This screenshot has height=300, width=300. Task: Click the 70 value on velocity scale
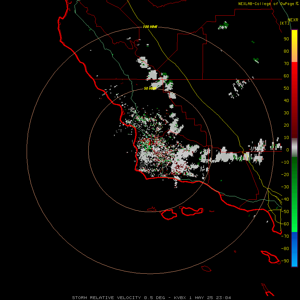[286, 64]
